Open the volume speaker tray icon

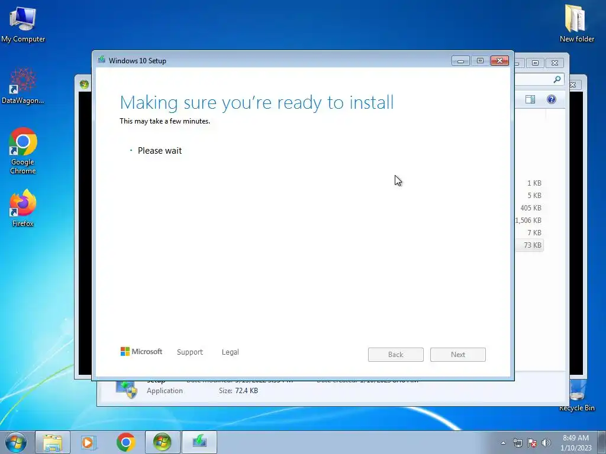coord(546,443)
